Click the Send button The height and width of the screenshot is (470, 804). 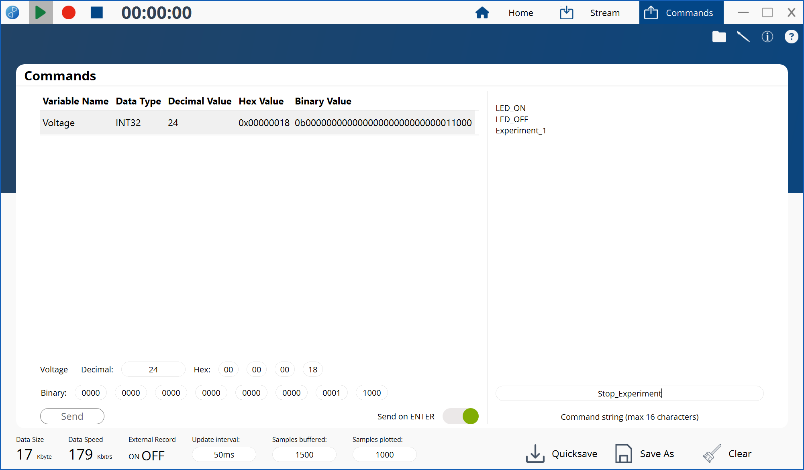tap(72, 416)
